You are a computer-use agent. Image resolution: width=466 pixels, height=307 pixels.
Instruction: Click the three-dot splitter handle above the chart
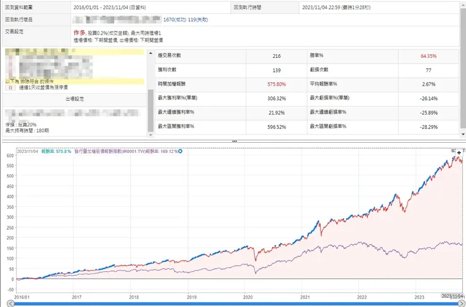click(x=234, y=142)
